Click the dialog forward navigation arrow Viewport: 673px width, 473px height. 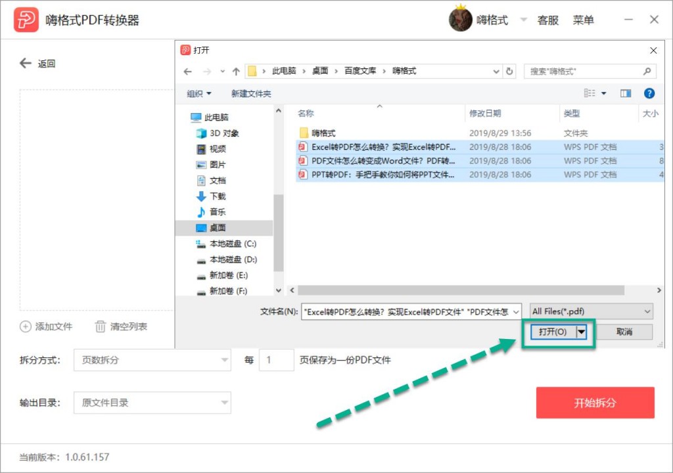tap(207, 71)
